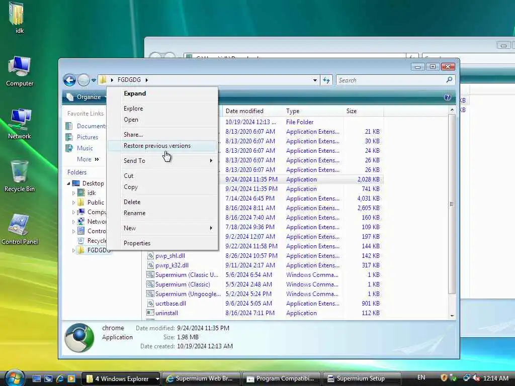Click the Windows Start orb
Image resolution: width=515 pixels, height=386 pixels.
coord(15,378)
